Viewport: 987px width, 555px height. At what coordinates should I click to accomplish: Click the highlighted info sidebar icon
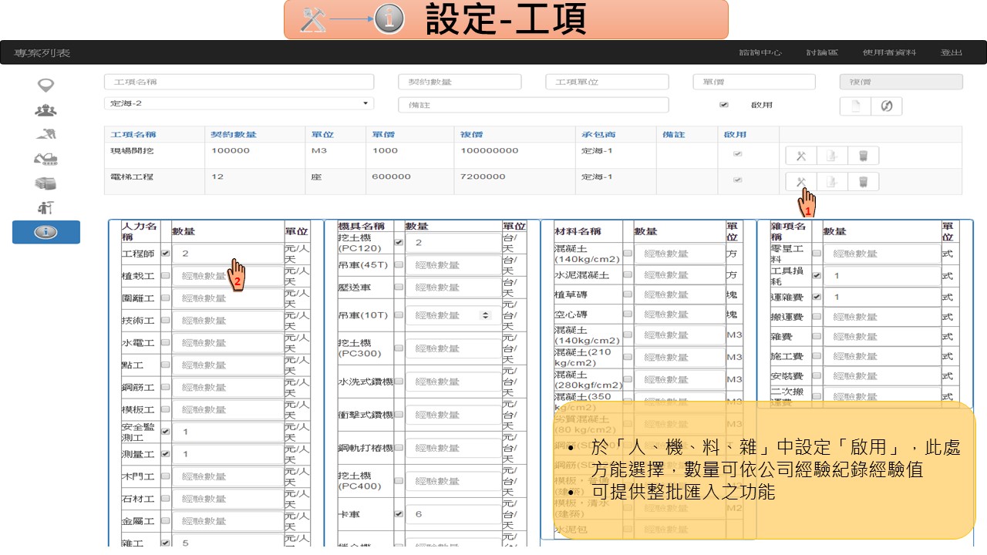[45, 232]
